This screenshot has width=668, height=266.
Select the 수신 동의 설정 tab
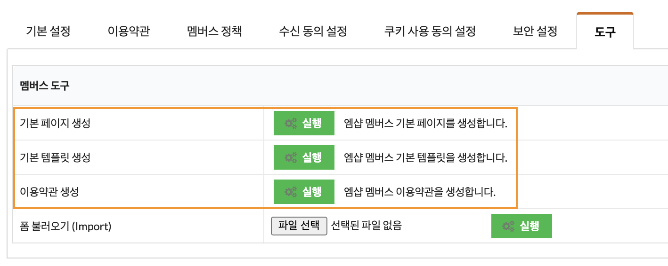click(x=313, y=31)
